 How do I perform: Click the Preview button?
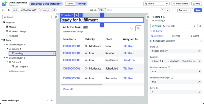pos(183,10)
